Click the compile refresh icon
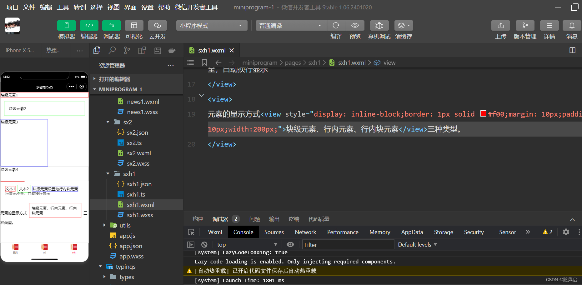Image resolution: width=582 pixels, height=285 pixels. (336, 26)
